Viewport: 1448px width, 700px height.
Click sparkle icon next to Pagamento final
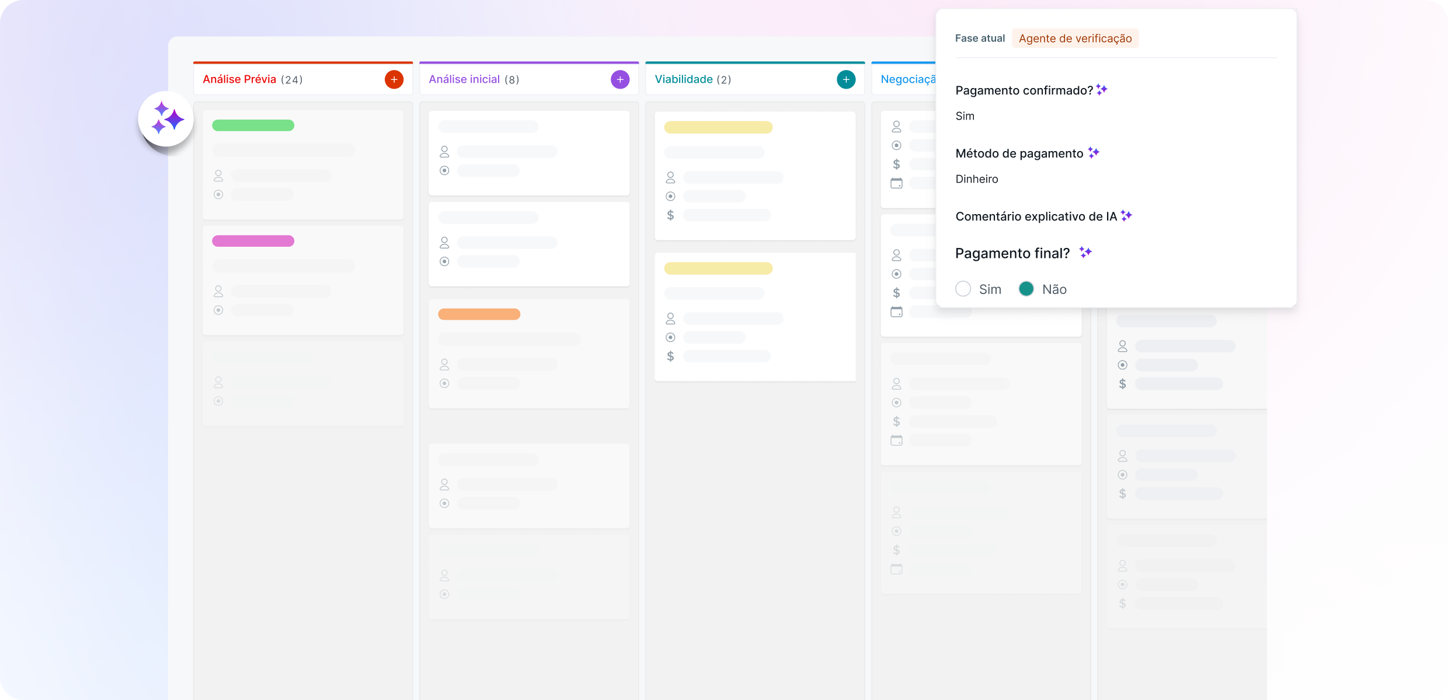(1085, 253)
